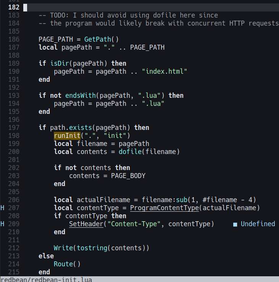279x282 pixels.
Task: Click the blue diagnostic square before Undefined
Action: point(235,224)
